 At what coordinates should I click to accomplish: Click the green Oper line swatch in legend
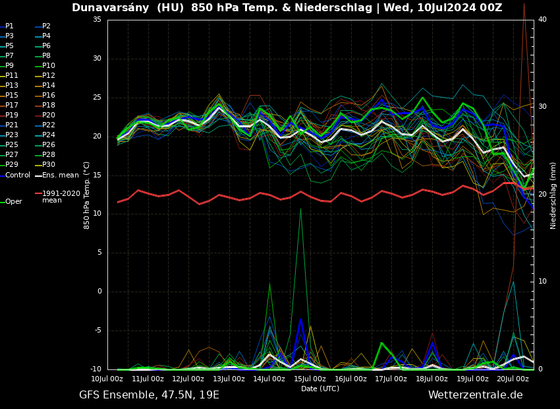click(2, 202)
